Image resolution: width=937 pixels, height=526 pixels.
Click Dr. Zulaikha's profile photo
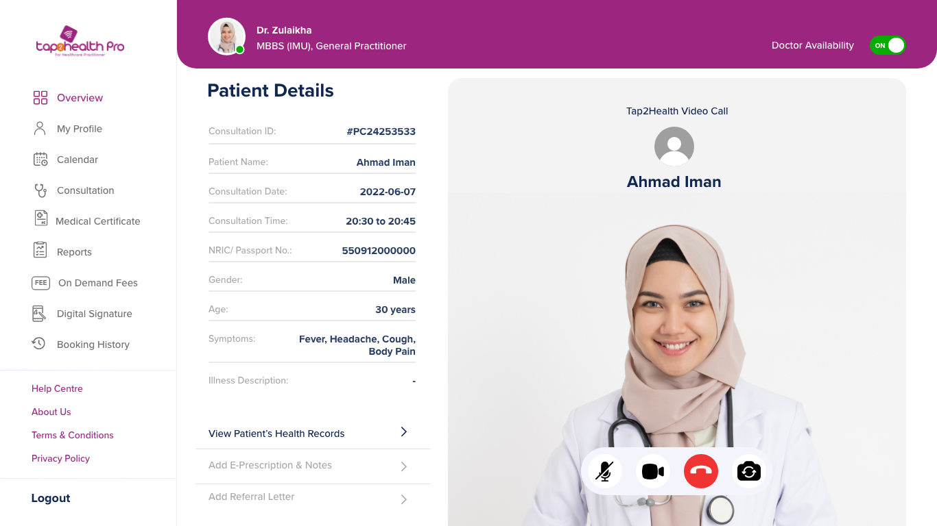226,36
